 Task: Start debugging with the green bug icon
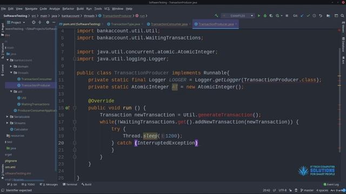265,16
